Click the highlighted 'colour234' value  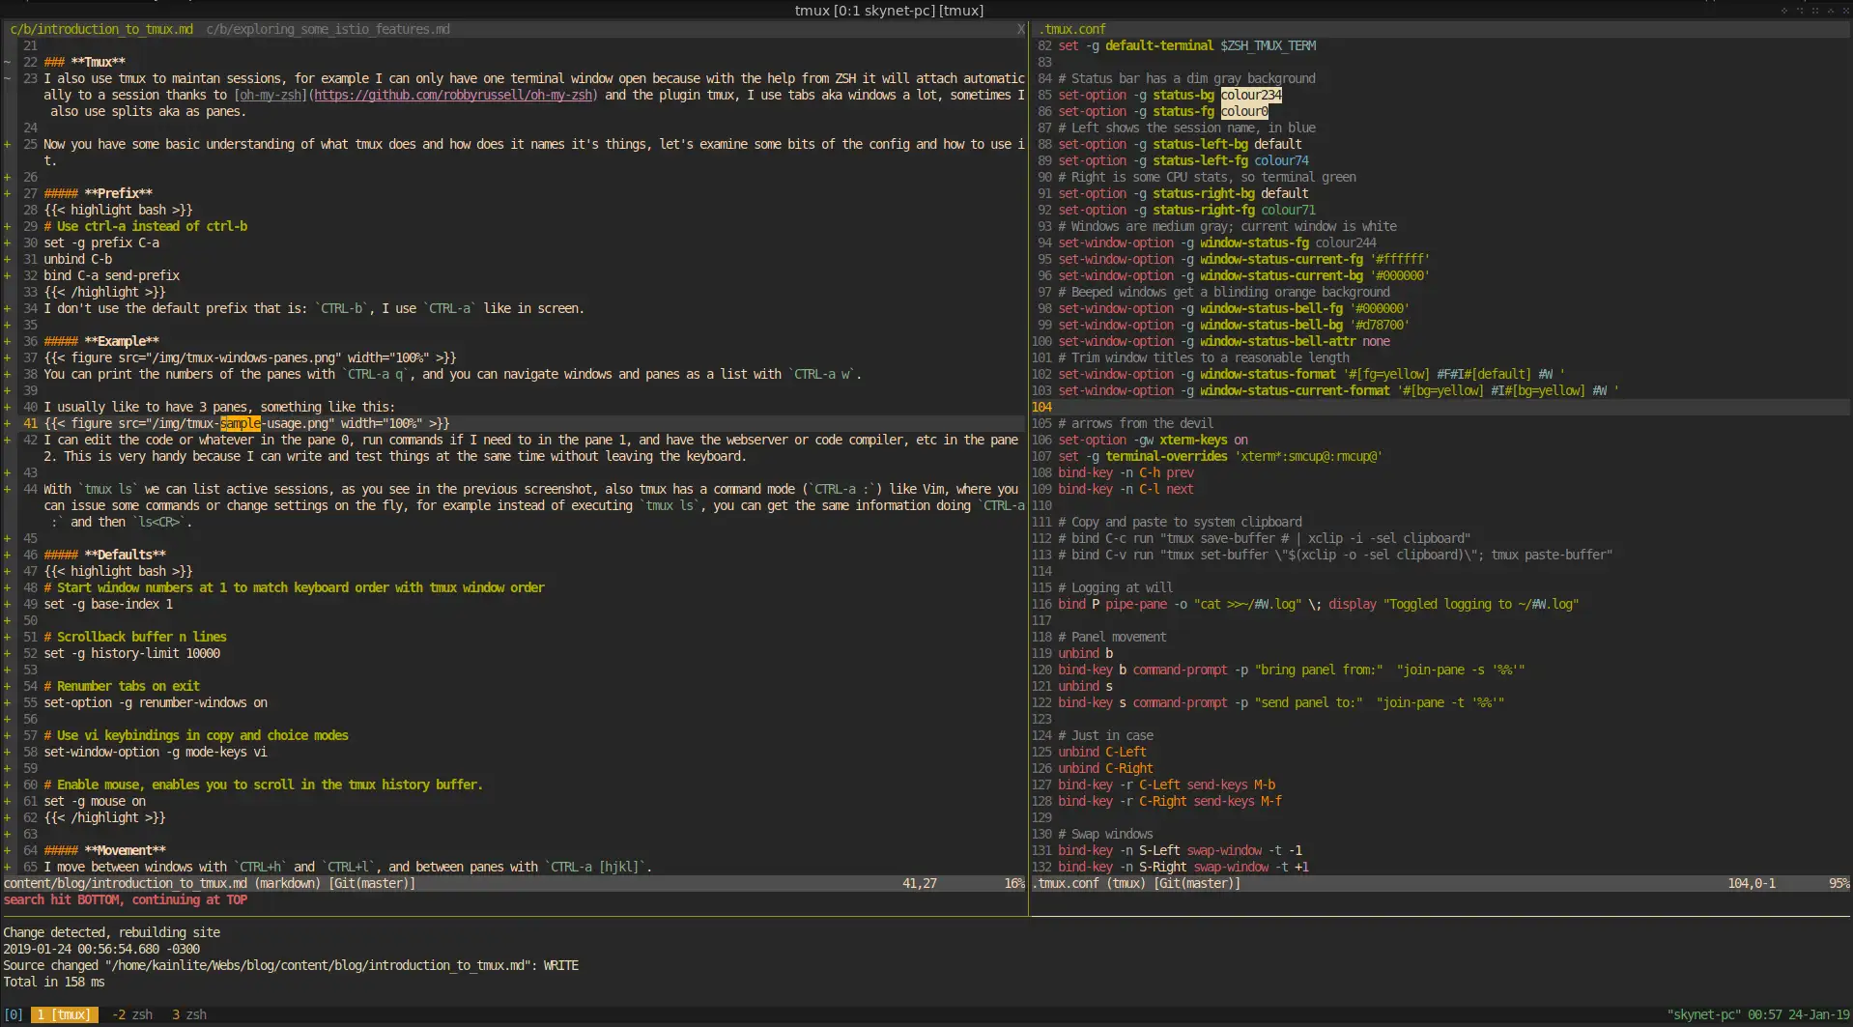click(x=1251, y=95)
